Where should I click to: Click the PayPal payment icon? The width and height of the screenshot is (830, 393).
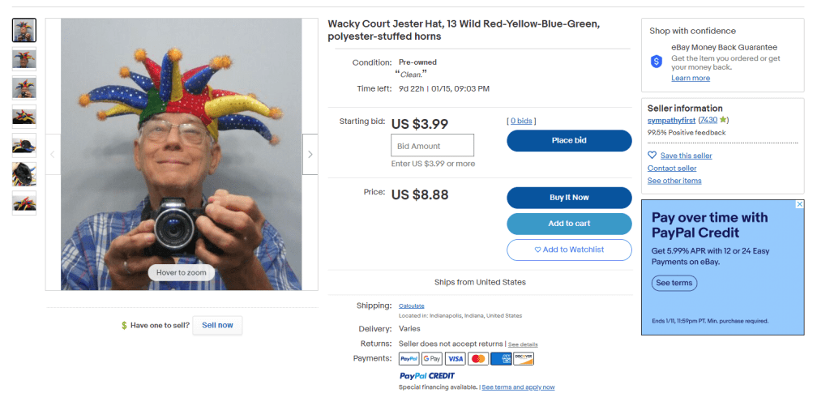[x=409, y=358]
